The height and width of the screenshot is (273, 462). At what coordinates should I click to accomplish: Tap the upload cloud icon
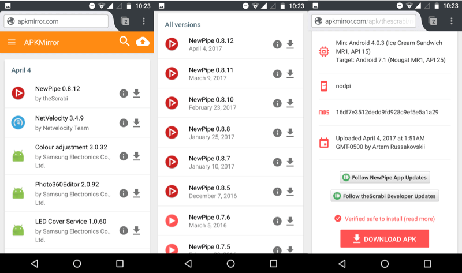click(143, 42)
